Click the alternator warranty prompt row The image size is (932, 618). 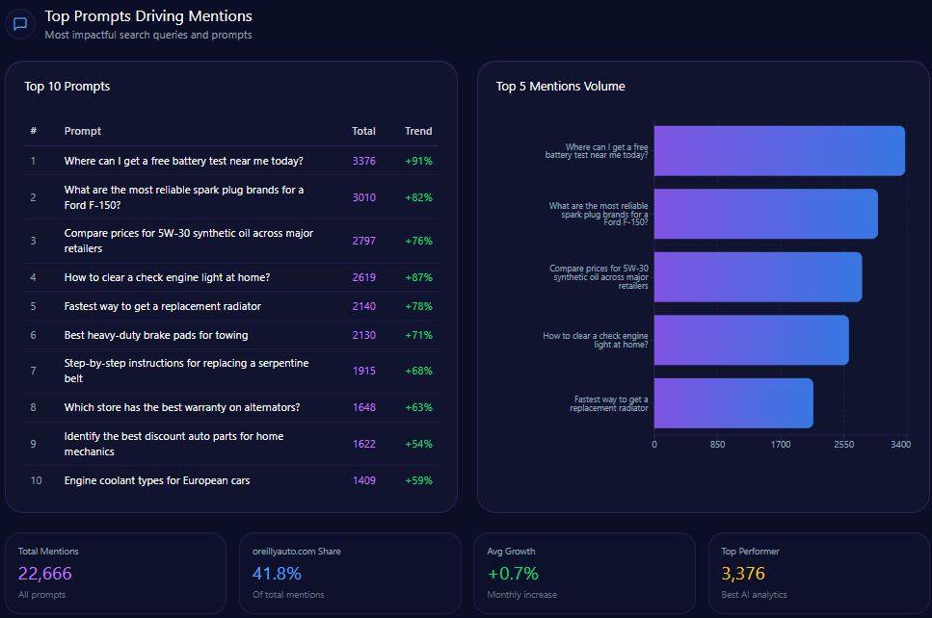182,407
